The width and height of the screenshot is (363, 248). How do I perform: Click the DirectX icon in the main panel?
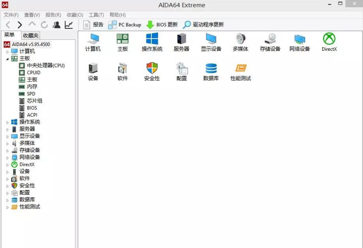pyautogui.click(x=329, y=42)
